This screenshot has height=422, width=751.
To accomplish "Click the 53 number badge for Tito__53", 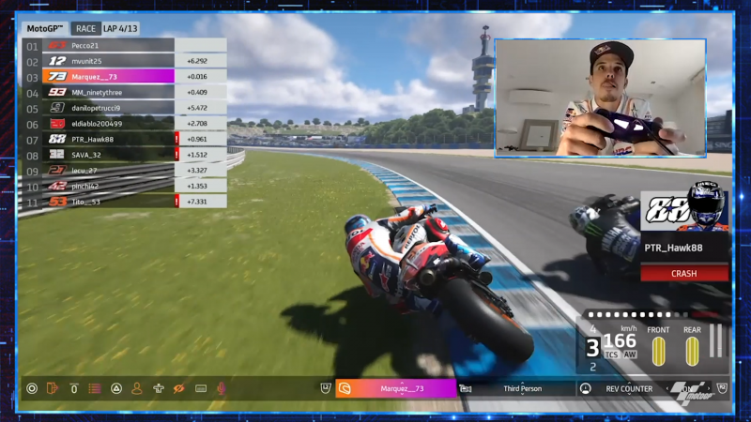I will click(x=57, y=202).
